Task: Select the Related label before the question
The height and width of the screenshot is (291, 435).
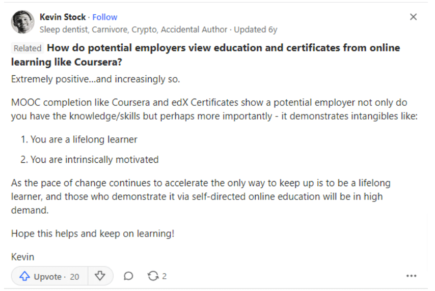Action: click(x=28, y=48)
